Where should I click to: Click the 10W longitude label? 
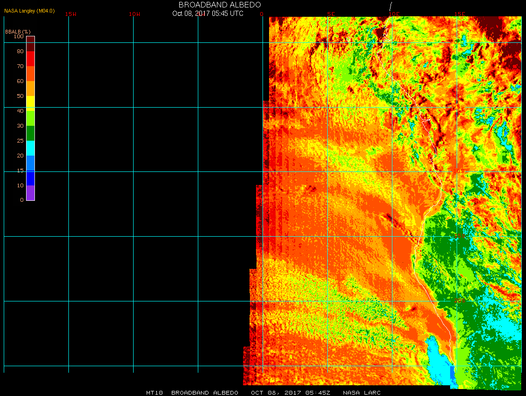(x=135, y=14)
